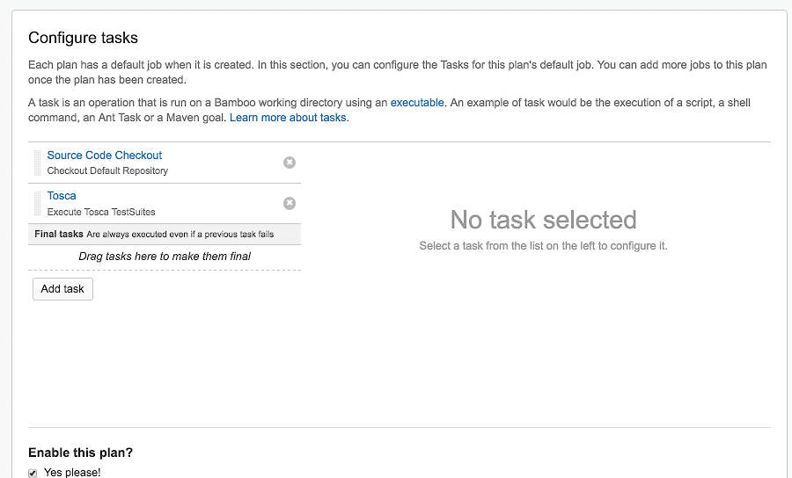This screenshot has height=478, width=792.
Task: Click the Enable this plan? heading
Action: click(x=81, y=453)
